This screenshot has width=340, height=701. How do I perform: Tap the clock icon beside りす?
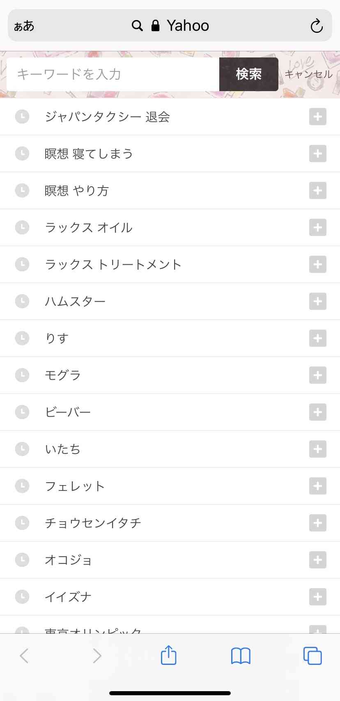(x=22, y=338)
